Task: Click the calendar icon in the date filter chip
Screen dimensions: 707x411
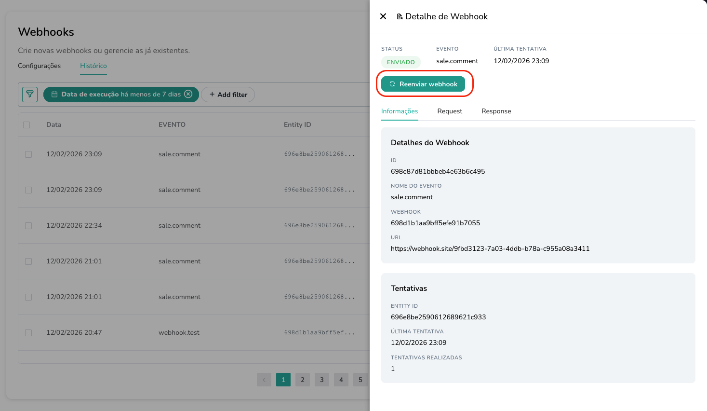Action: [55, 94]
